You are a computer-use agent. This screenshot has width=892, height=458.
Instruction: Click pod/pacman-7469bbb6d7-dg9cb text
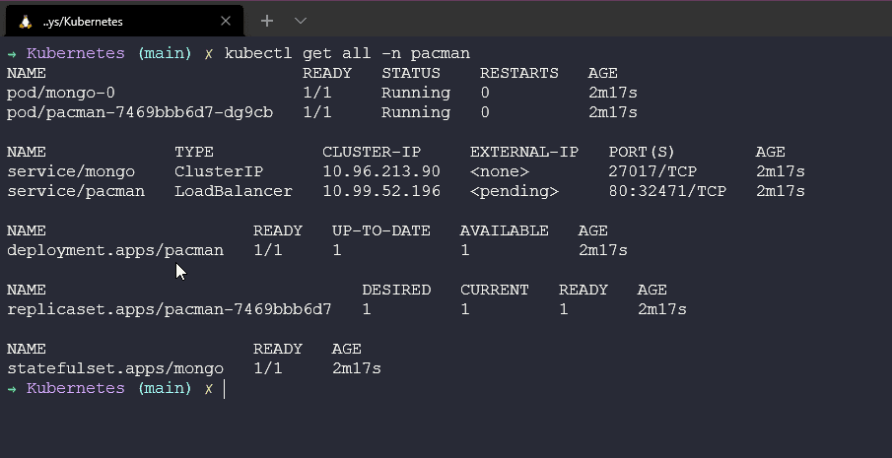140,112
